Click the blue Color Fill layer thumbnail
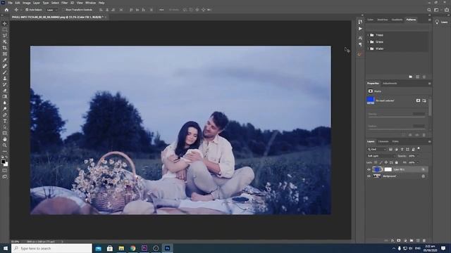This screenshot has height=253, width=451. pos(376,169)
